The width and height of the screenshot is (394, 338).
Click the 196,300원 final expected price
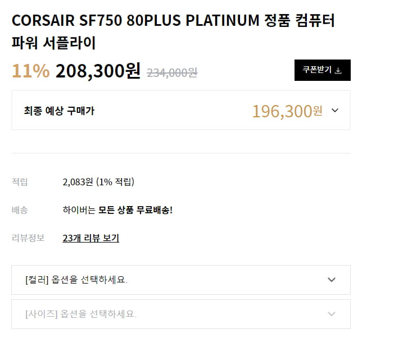tap(287, 111)
